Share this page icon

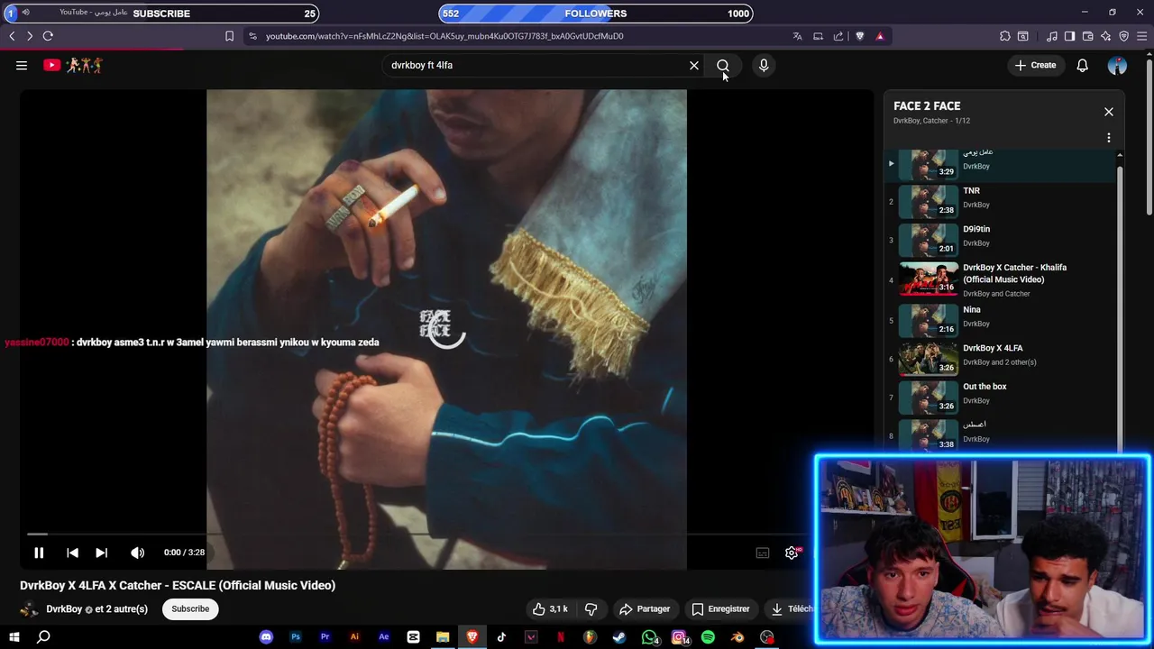point(838,36)
